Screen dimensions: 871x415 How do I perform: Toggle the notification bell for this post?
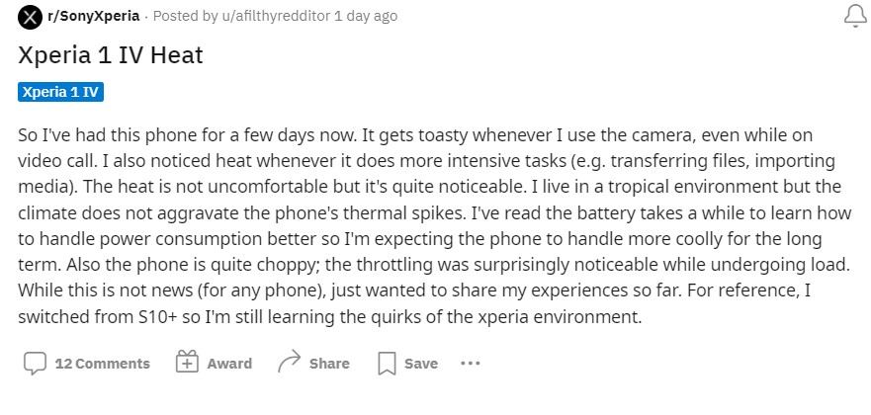[851, 17]
